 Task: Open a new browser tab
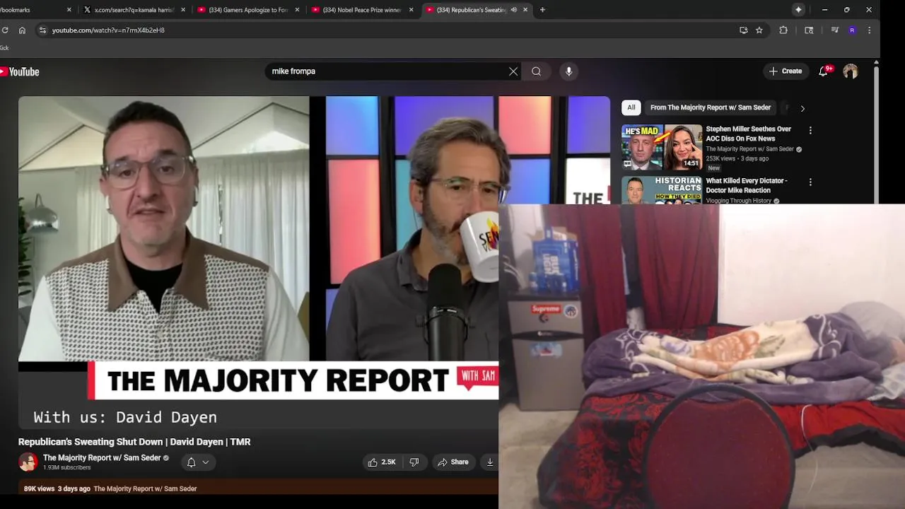coord(542,10)
